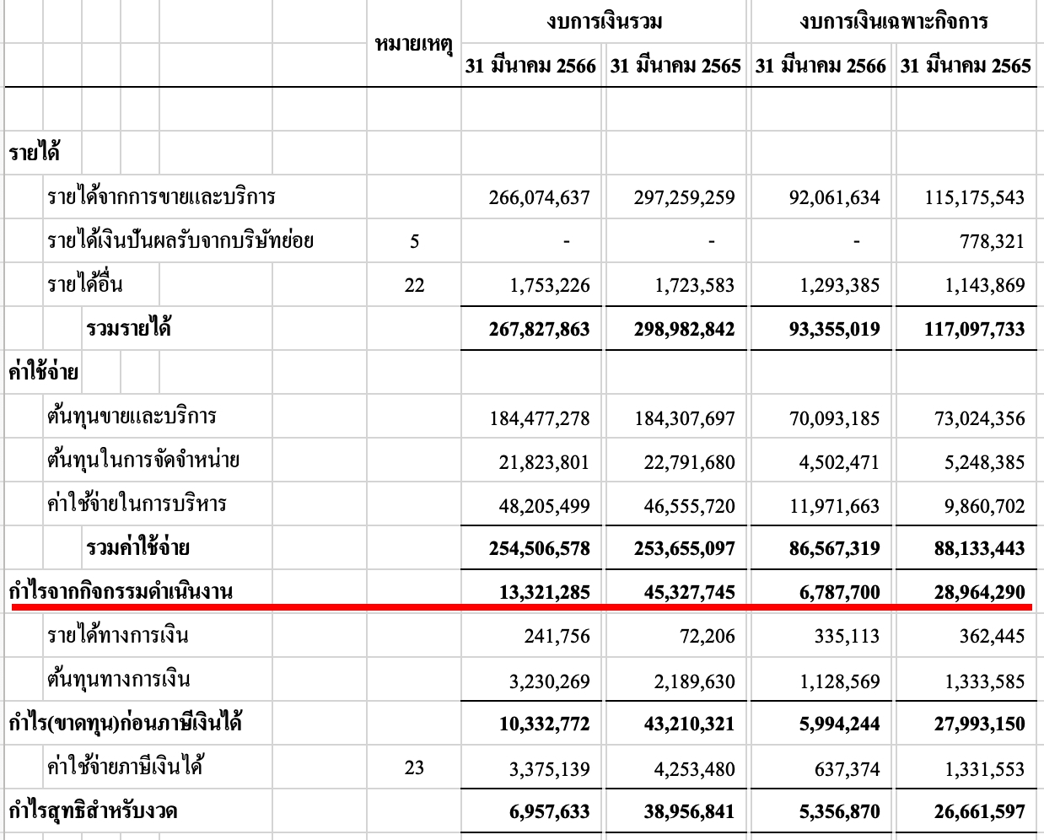The width and height of the screenshot is (1044, 840).
Task: Select the รายได้อื่น row label
Action: tap(84, 285)
